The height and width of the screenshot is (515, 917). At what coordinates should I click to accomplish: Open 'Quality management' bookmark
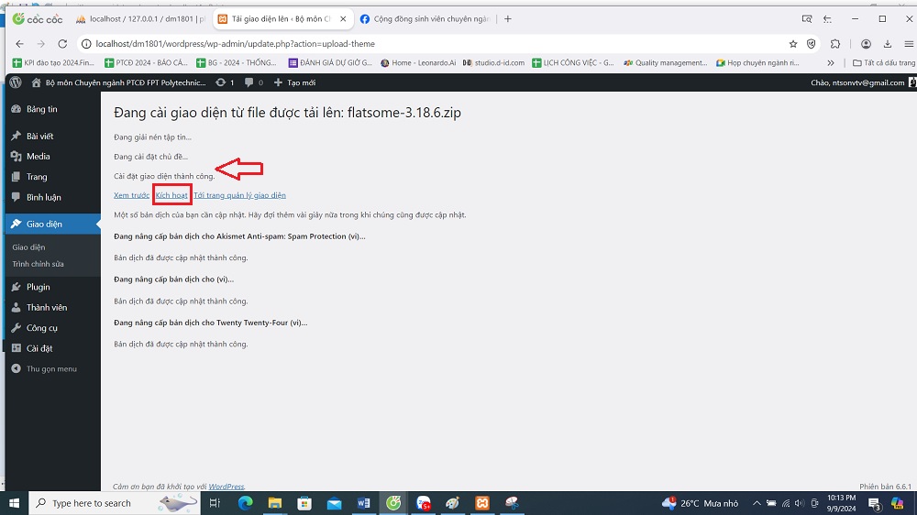pos(666,62)
